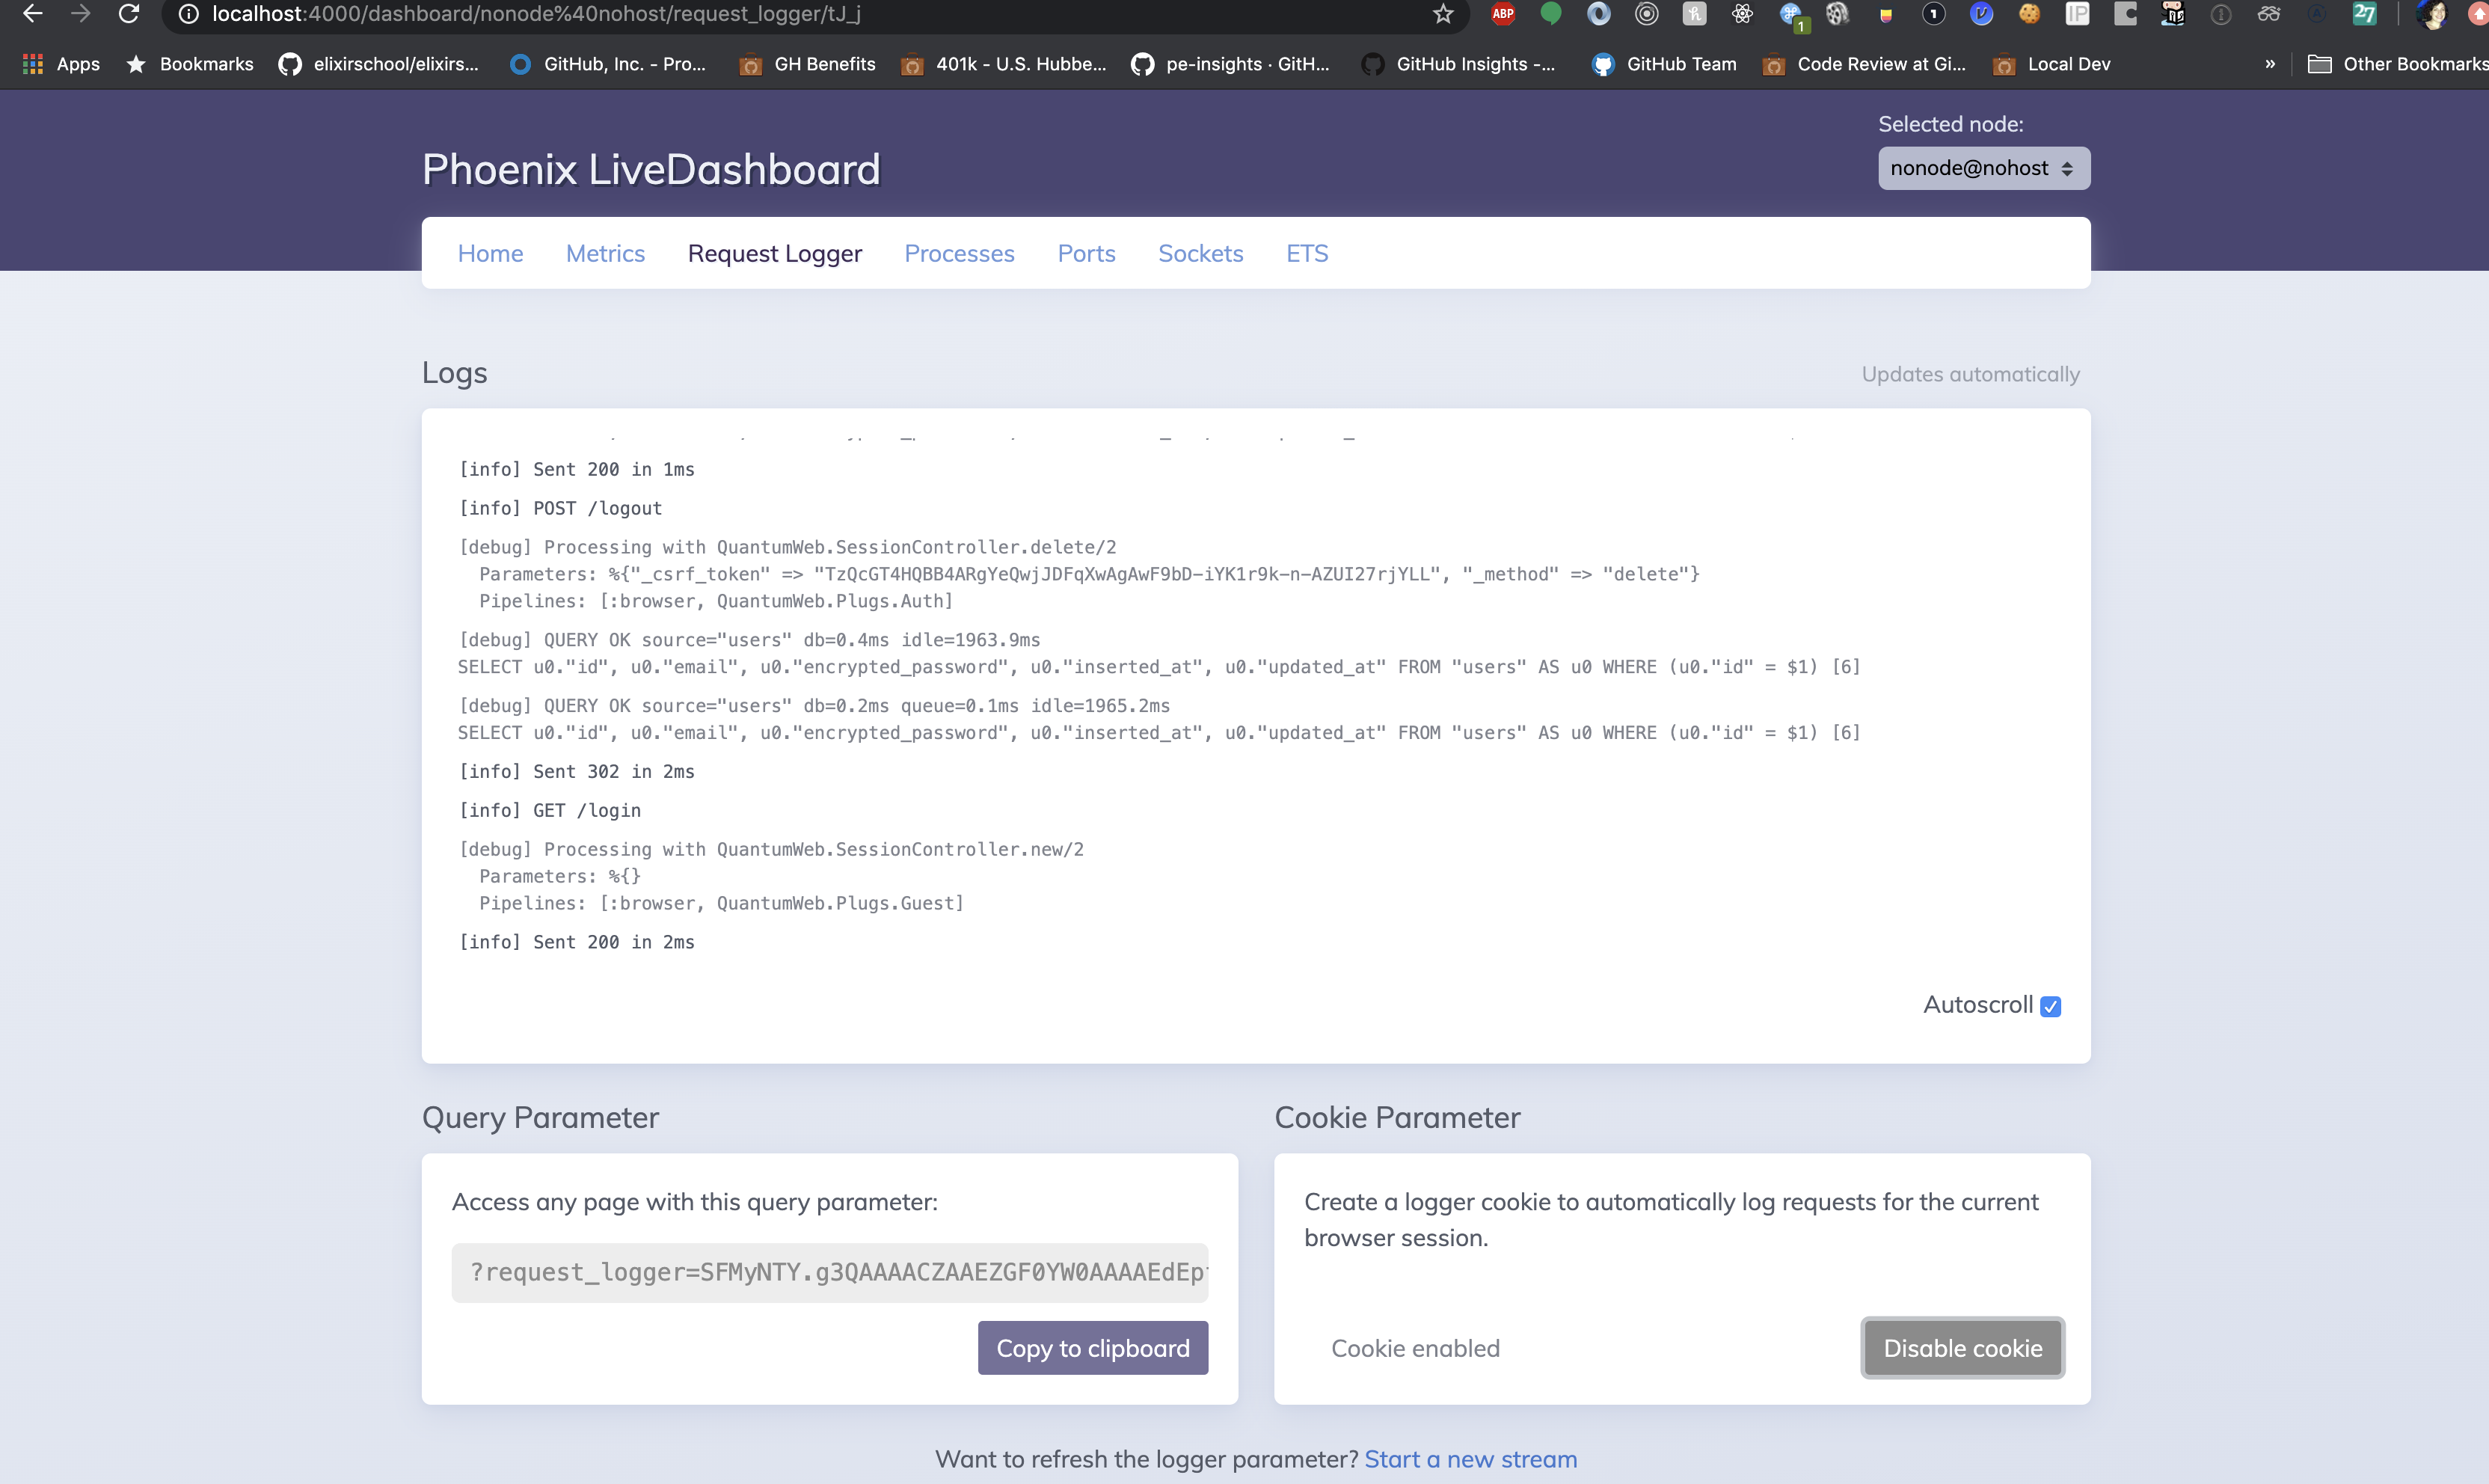This screenshot has height=1484, width=2489.
Task: Switch to the ETS tab
Action: [1307, 253]
